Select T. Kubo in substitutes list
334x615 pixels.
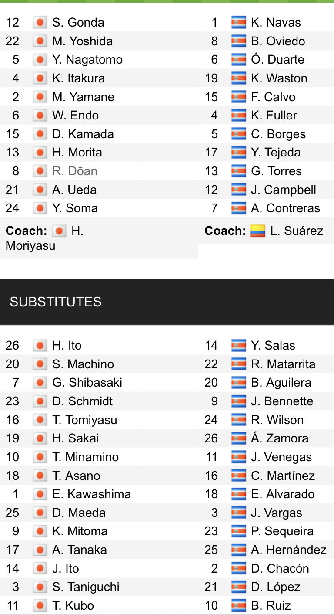(73, 606)
